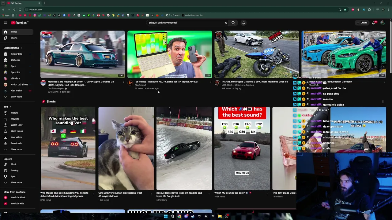Screen dimensions: 392x220
Task: Play the Which M3 has the best sound short
Action: (x=242, y=148)
